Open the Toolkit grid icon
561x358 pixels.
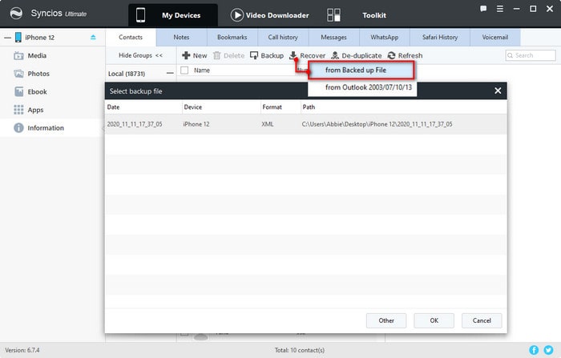pos(333,15)
